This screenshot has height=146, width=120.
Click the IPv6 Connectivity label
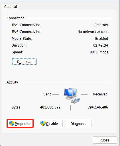click(26, 32)
